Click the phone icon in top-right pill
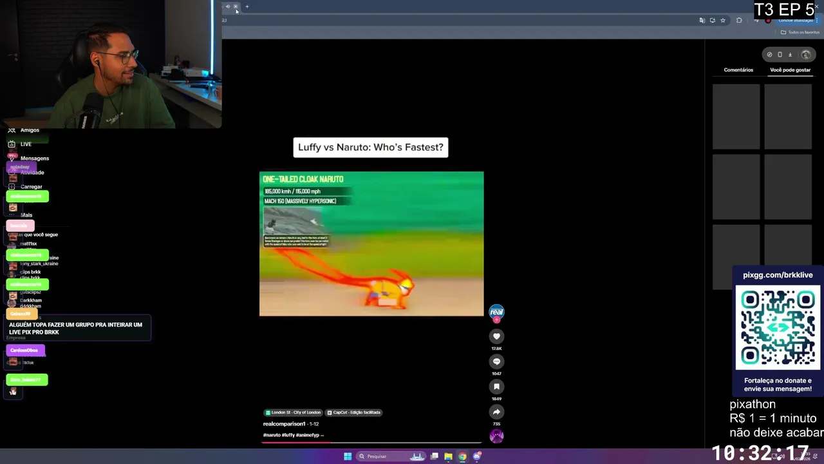Image resolution: width=824 pixels, height=464 pixels. (x=780, y=55)
